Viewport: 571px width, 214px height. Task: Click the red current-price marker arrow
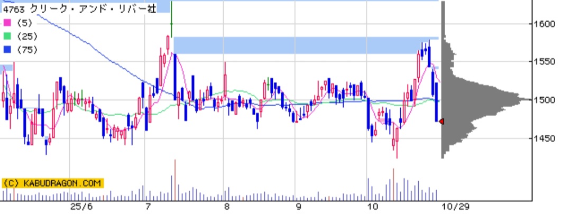click(441, 122)
